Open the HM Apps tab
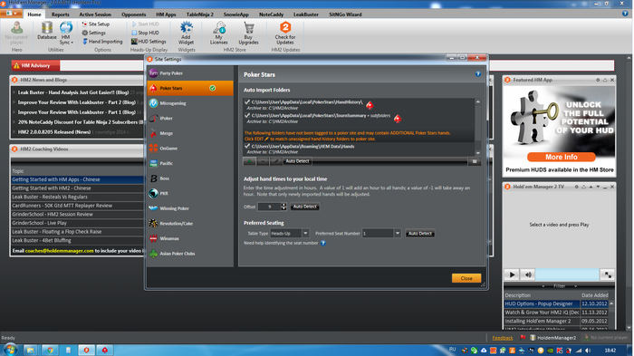 [166, 14]
